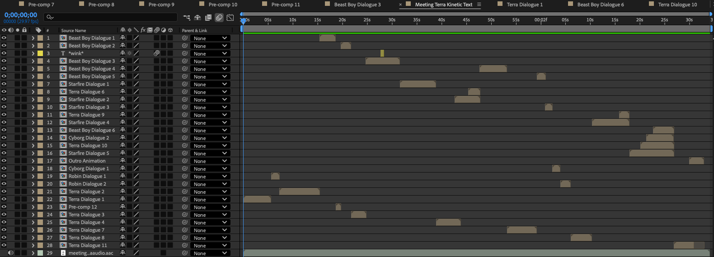This screenshot has height=257, width=714.
Task: Hide the Terra Dialogue 11 layer
Action: (4, 245)
